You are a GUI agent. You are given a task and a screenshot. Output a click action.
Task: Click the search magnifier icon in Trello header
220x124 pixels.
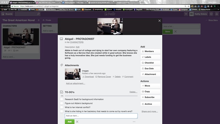tap(38, 14)
